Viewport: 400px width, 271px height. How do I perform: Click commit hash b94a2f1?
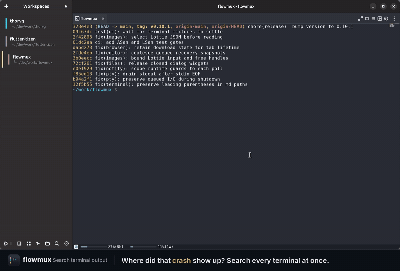pos(82,79)
